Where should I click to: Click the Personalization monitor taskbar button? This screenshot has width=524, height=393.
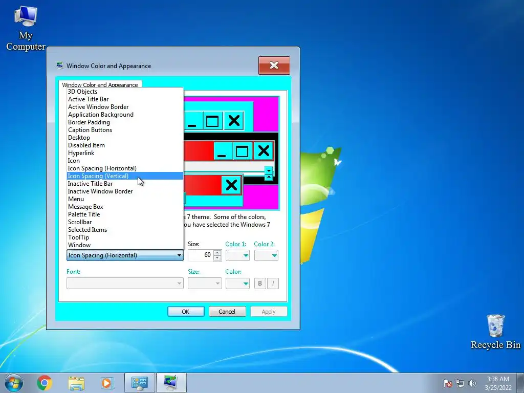tap(171, 383)
